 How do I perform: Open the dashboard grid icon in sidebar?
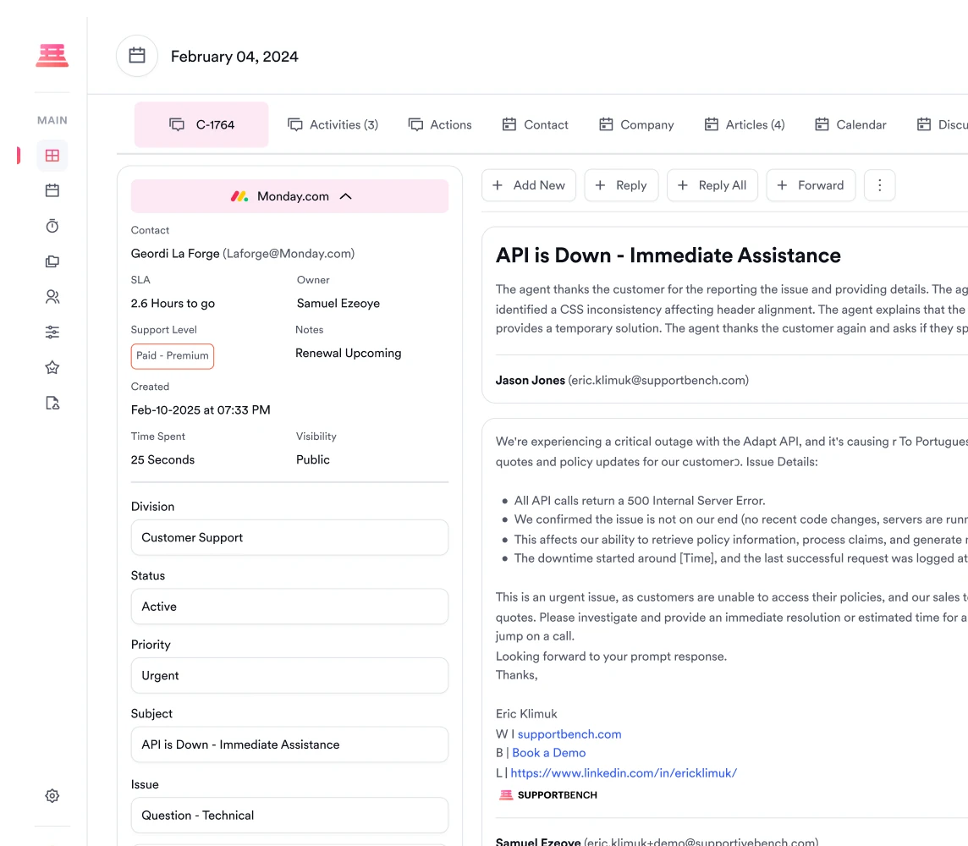[x=52, y=156]
